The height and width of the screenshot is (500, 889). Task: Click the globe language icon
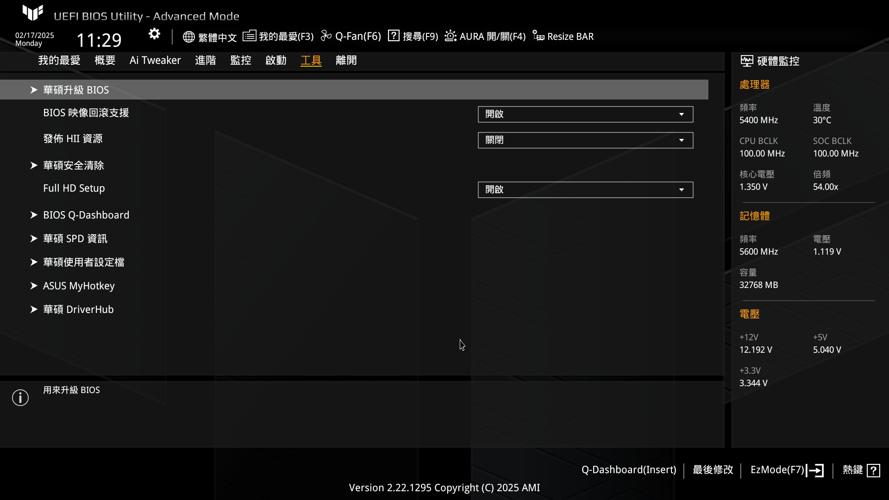188,37
